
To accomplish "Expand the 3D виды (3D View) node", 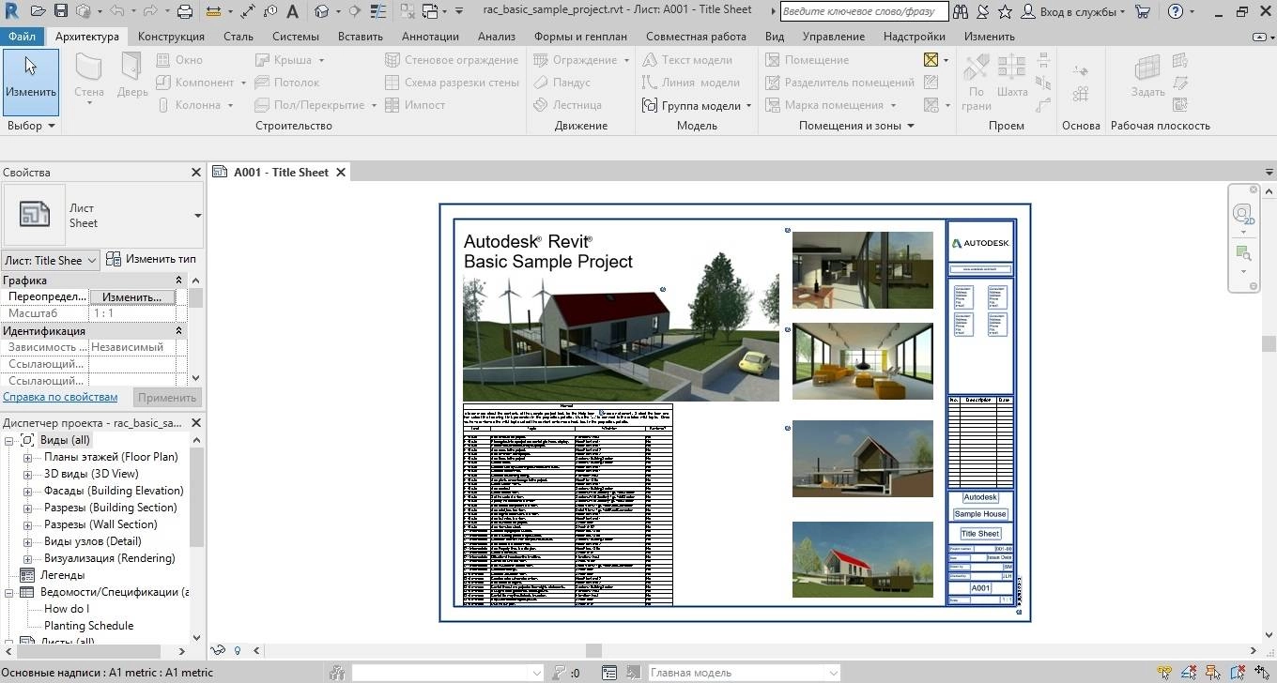I will point(27,475).
